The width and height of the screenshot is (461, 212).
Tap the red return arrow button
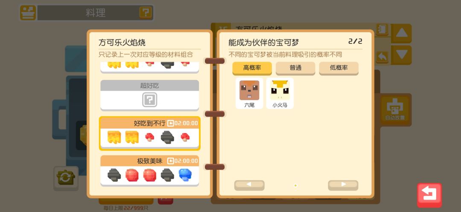pos(429,195)
